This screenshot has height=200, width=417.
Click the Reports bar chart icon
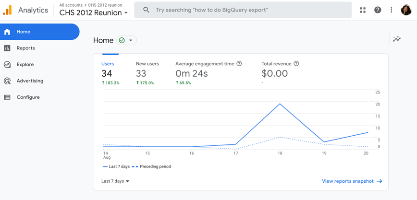7,48
